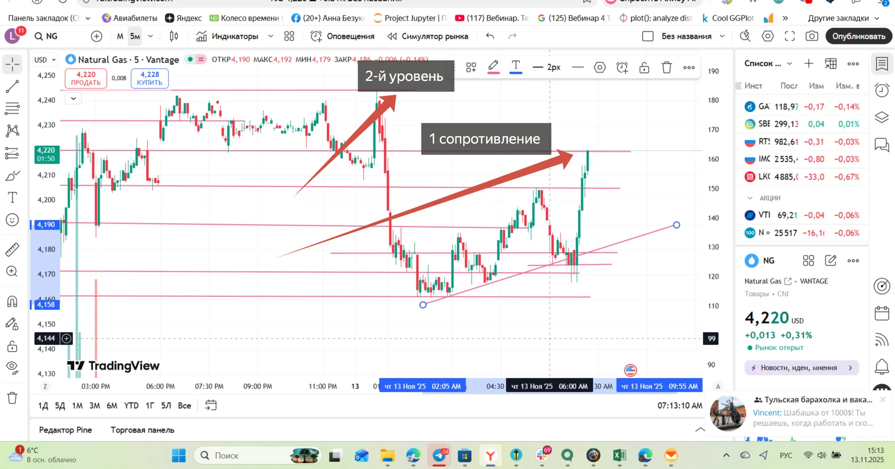Select the crosshair cursor tool

13,64
